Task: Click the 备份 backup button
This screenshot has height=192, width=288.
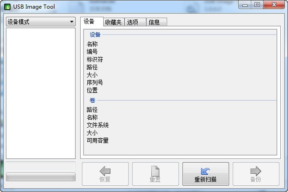Action: click(x=256, y=174)
